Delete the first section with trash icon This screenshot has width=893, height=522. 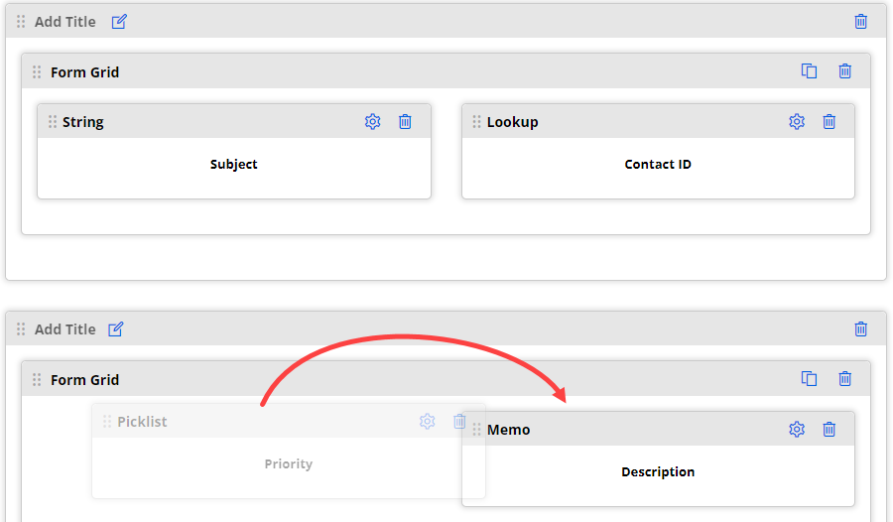861,21
